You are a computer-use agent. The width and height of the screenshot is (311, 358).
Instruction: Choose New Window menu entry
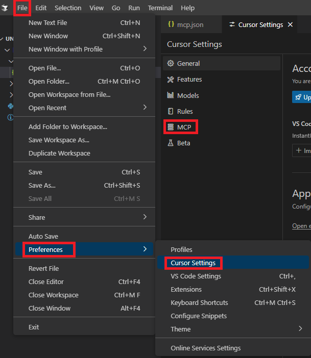(84, 36)
